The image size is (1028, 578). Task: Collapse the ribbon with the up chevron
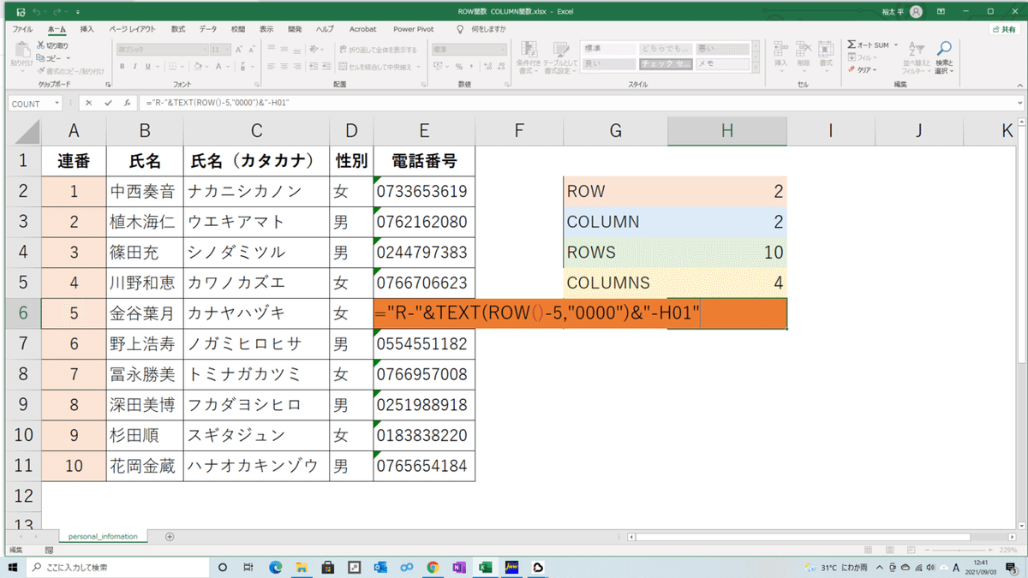pyautogui.click(x=1019, y=85)
